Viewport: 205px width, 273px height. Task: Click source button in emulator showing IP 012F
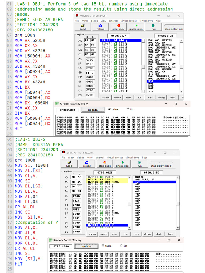[117, 98]
